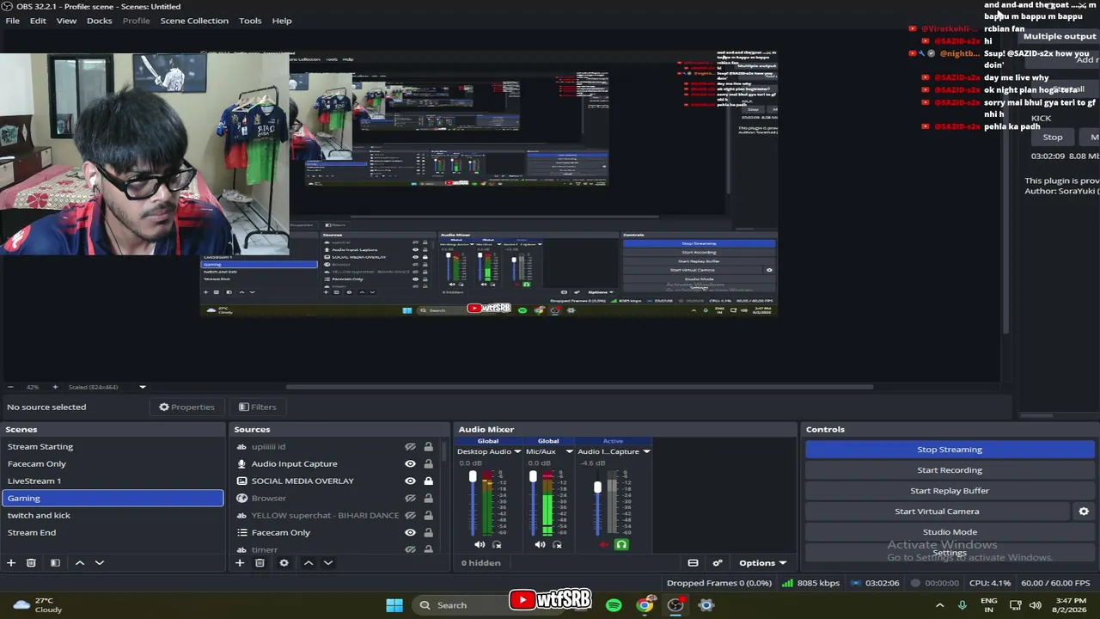
Task: Enable Studio Mode
Action: pos(949,532)
